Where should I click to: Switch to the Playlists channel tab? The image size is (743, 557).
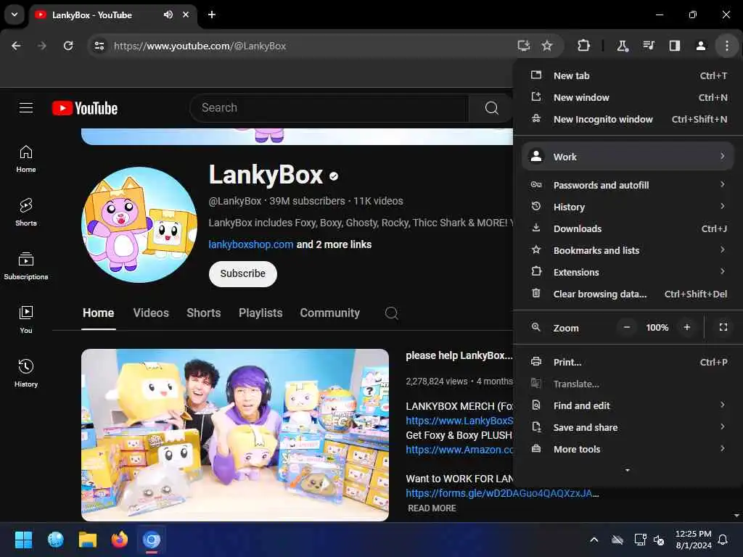point(260,313)
